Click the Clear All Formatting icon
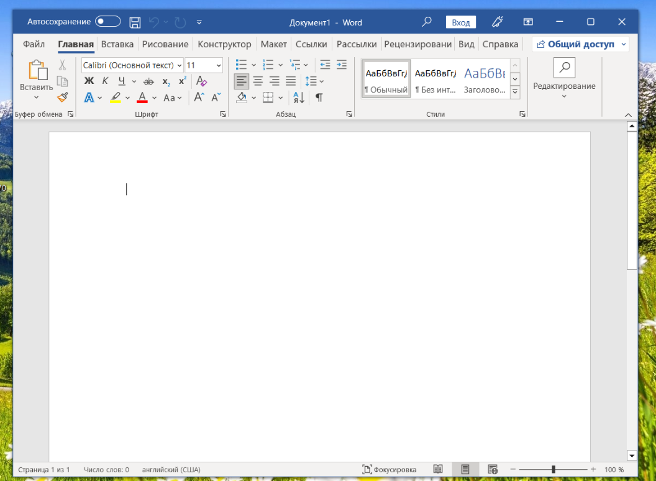The width and height of the screenshot is (656, 481). click(x=201, y=81)
